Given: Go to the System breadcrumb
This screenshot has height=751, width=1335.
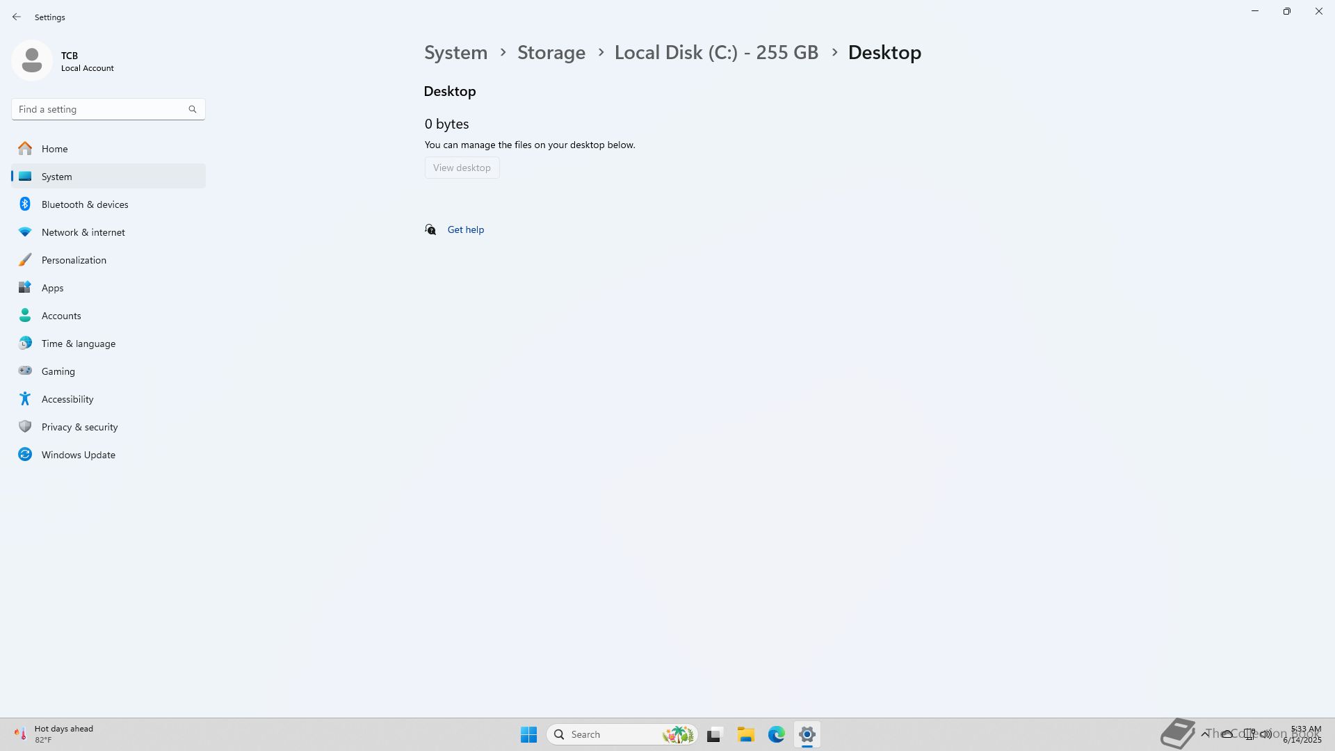Looking at the screenshot, I should [455, 53].
